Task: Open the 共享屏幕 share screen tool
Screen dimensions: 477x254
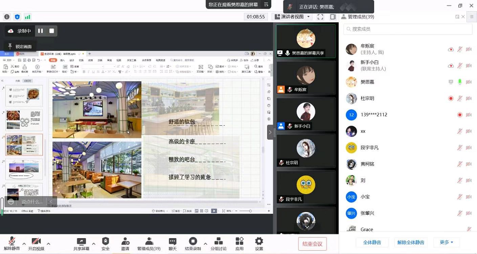Action: click(x=81, y=241)
